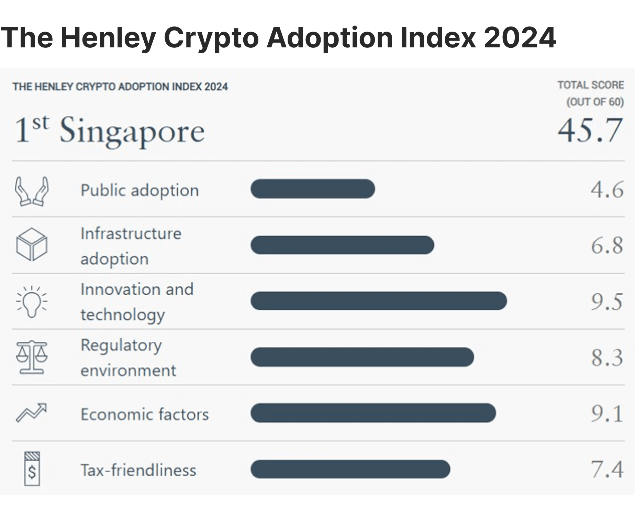Click the scales icon for Regulatory environment
This screenshot has width=635, height=522.
[x=32, y=357]
